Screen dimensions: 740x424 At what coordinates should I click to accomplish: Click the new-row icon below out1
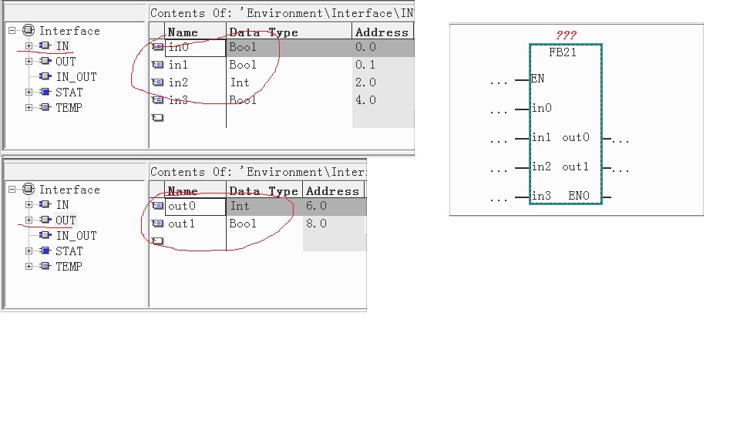click(157, 241)
